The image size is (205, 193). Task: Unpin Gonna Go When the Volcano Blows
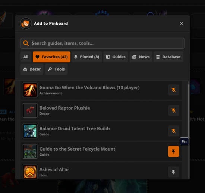(173, 90)
